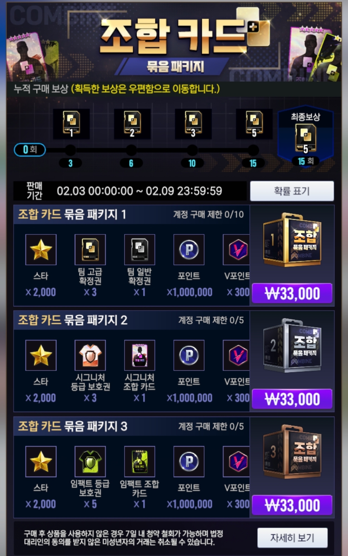Tap the 10-purchase milestone reward card

coord(193,124)
